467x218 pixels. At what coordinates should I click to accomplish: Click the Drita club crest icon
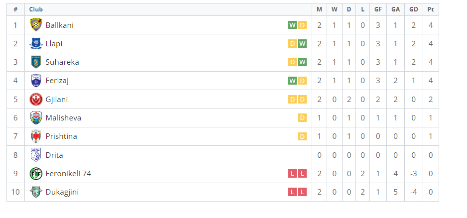[36, 155]
